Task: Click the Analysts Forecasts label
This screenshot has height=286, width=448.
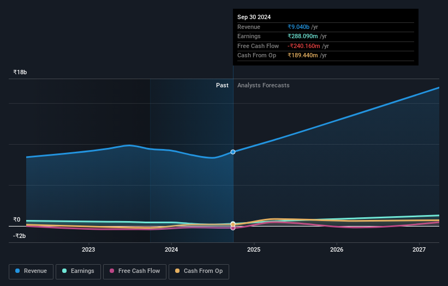Action: pyautogui.click(x=263, y=85)
